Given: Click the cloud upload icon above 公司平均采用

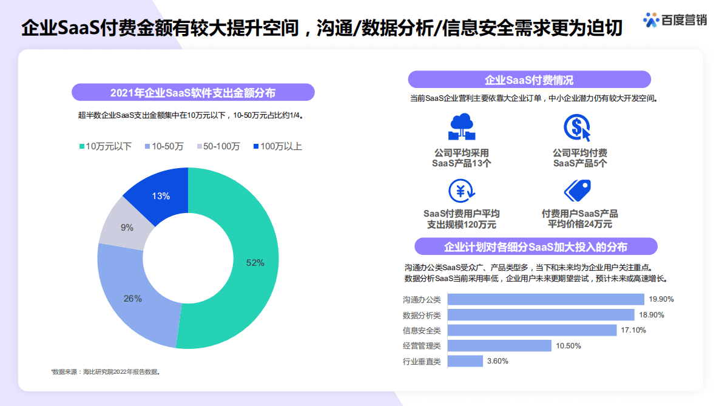Looking at the screenshot, I should click(x=462, y=127).
